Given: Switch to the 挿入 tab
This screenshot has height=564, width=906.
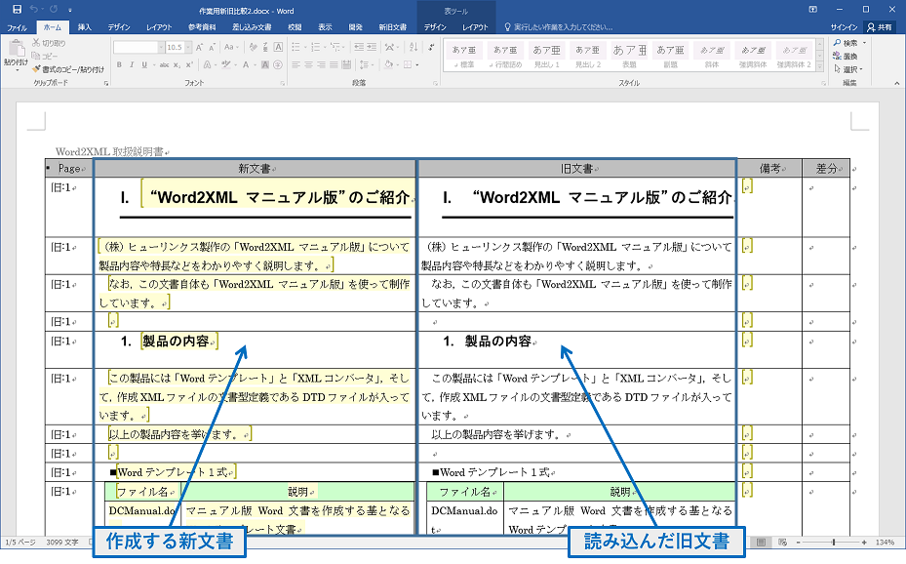Looking at the screenshot, I should point(85,27).
